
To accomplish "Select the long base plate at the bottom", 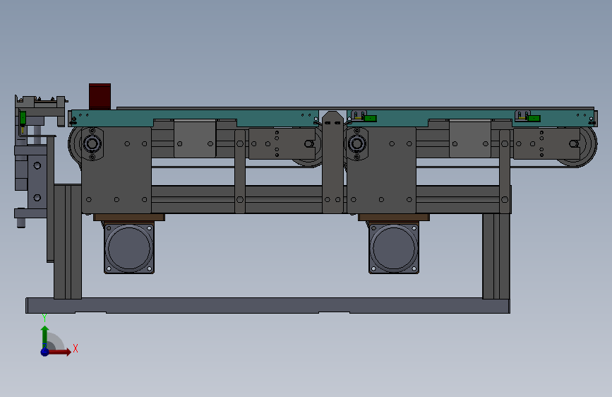I will [268, 306].
